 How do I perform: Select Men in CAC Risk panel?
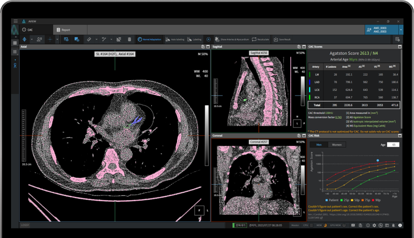tap(319, 144)
